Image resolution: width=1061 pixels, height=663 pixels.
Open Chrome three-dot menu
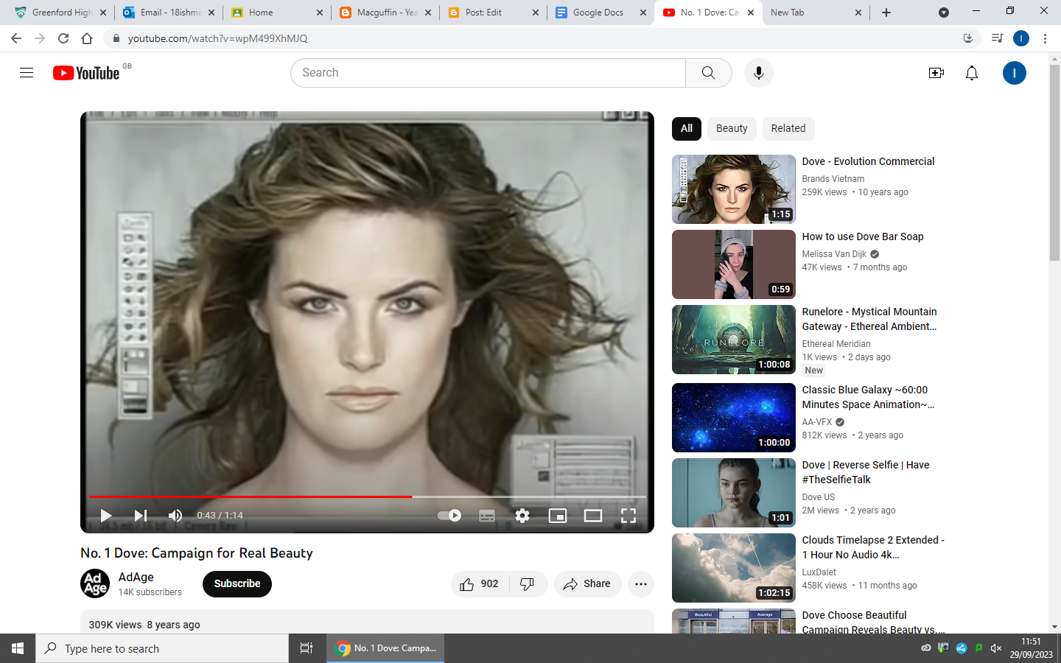pos(1045,38)
